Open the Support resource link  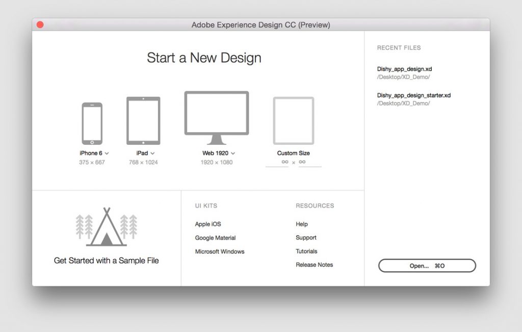tap(306, 238)
